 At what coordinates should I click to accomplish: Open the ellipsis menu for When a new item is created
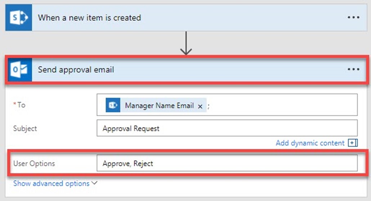[x=353, y=18]
